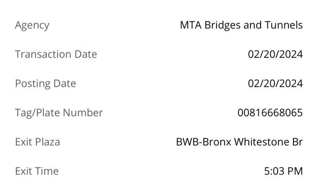Click the Agency field label
Viewport: 318px width, 184px height.
pos(32,25)
